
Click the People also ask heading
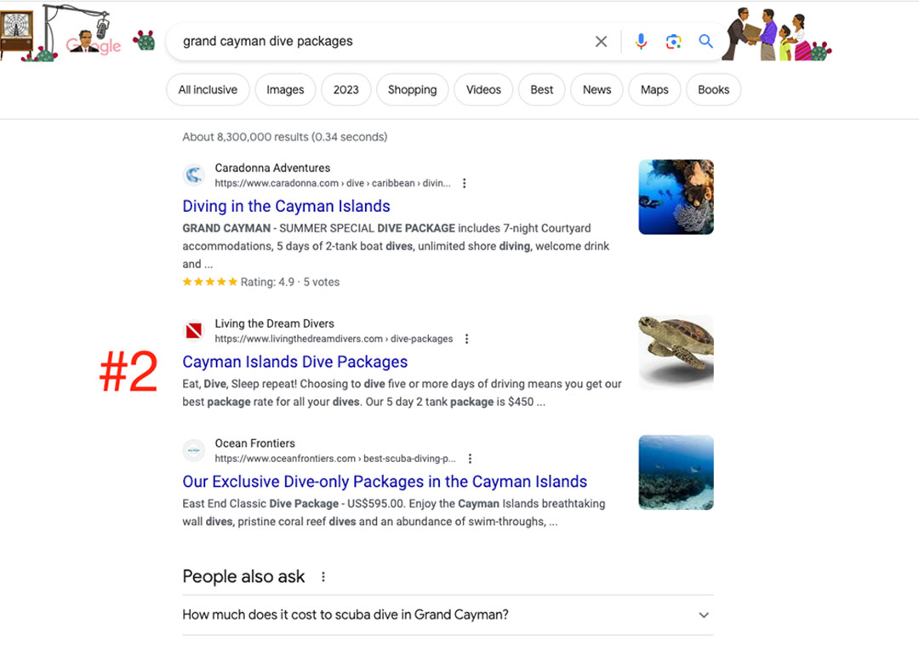(243, 577)
